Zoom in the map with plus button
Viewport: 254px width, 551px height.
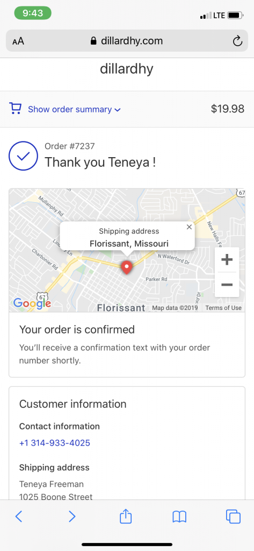227,260
